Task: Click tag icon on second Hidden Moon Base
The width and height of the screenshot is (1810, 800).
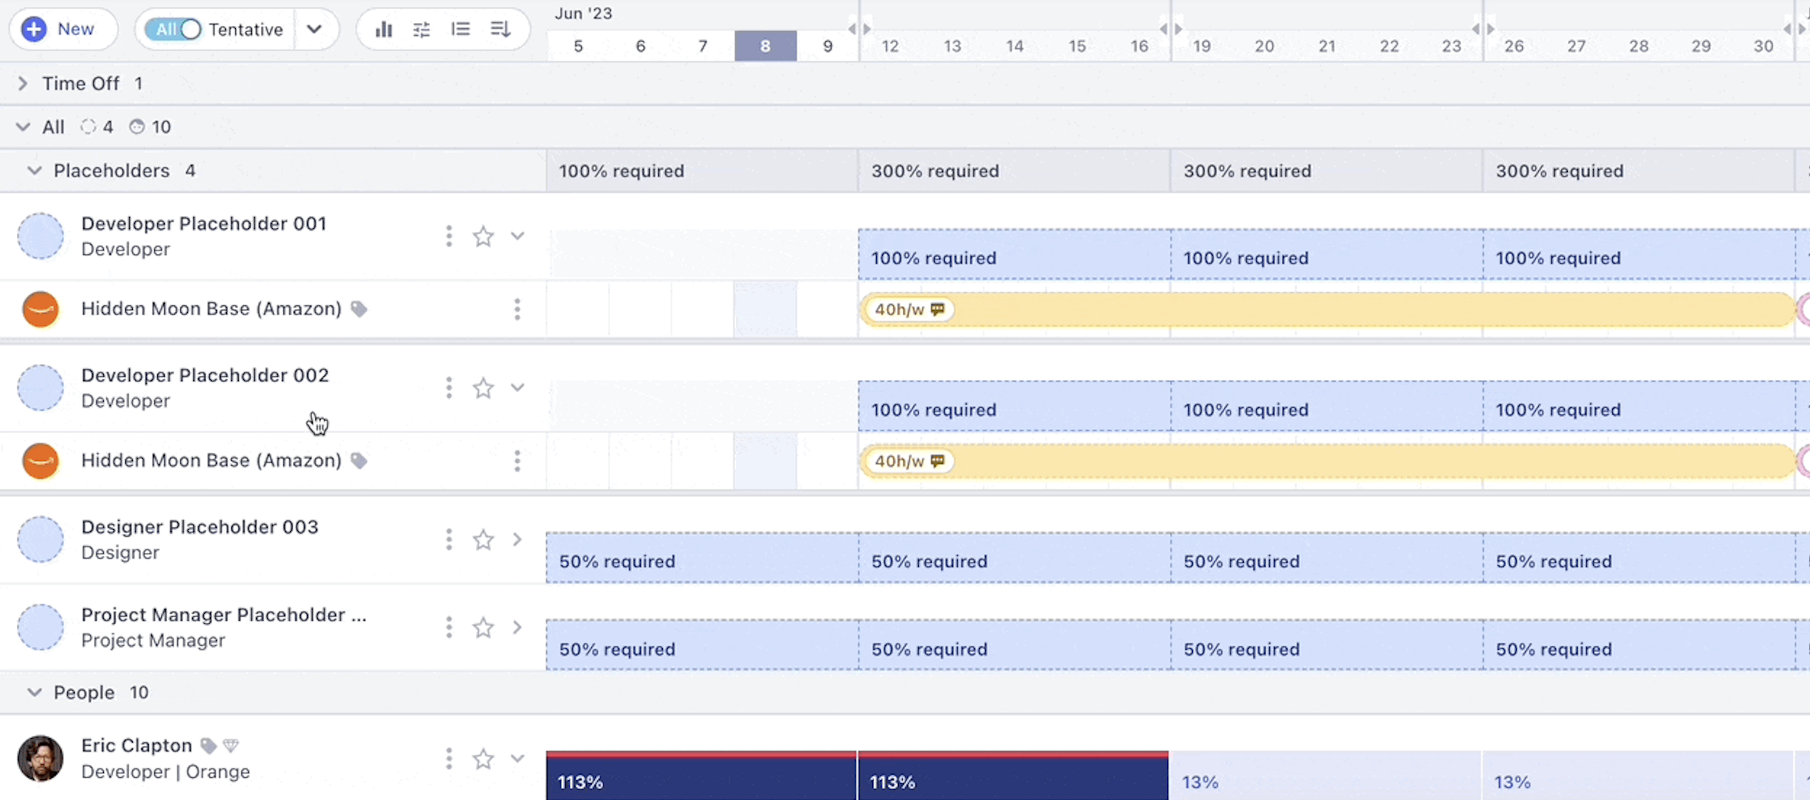Action: pyautogui.click(x=359, y=461)
